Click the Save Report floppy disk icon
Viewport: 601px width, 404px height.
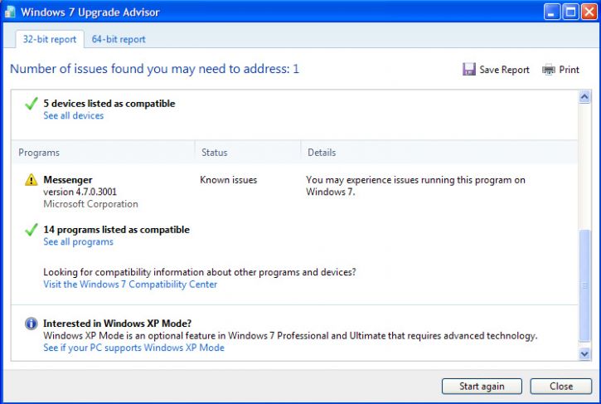point(468,69)
